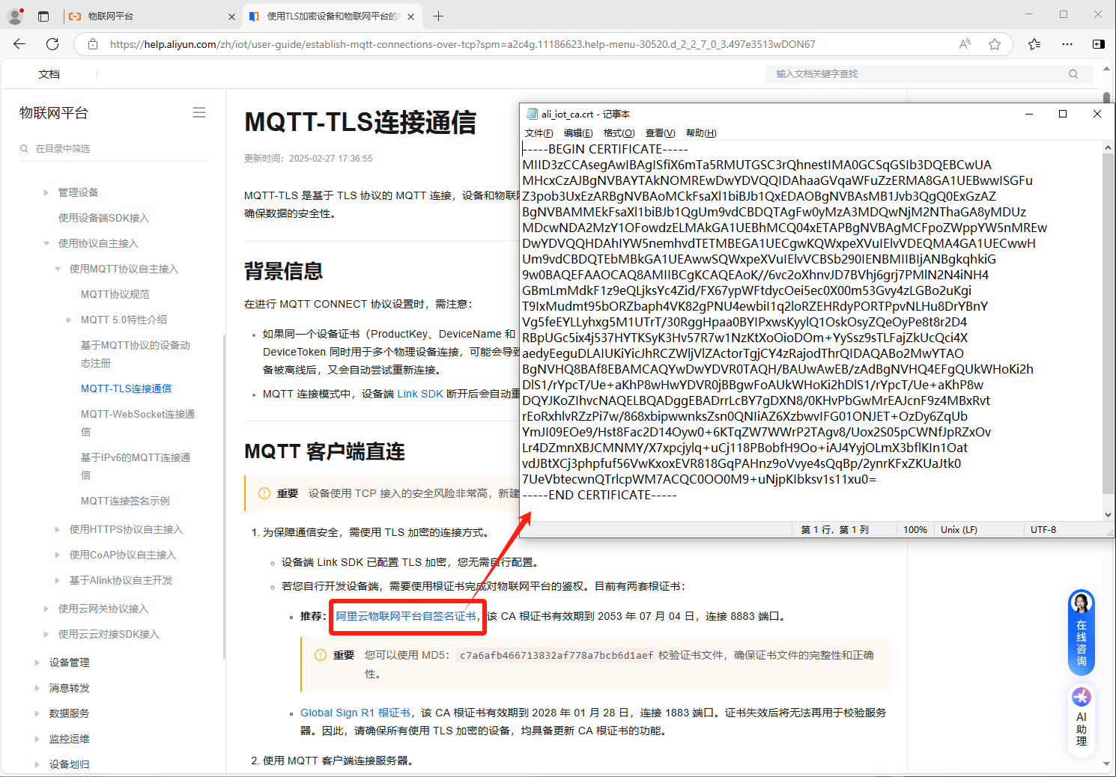Viewport: 1116px width, 777px height.
Task: Close the ali_iot_ca.crt Notepad window
Action: coord(1097,114)
